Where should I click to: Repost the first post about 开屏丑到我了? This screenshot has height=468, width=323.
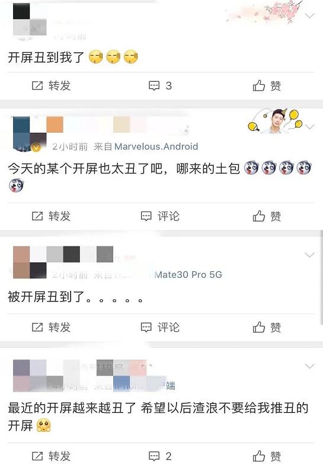point(51,86)
